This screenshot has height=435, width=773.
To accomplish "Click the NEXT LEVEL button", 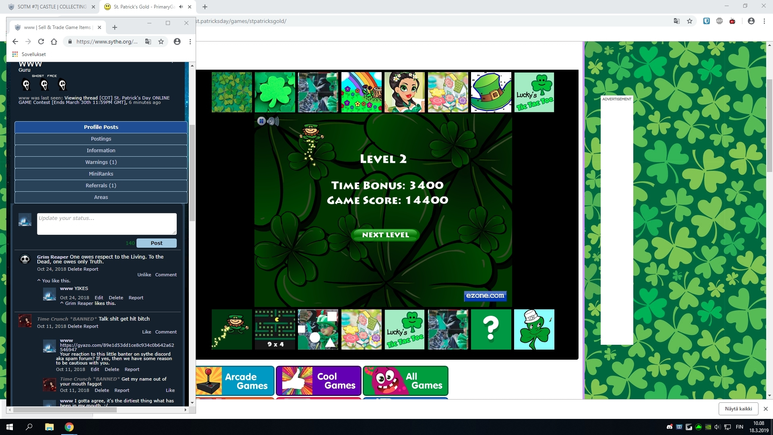I will click(x=385, y=235).
